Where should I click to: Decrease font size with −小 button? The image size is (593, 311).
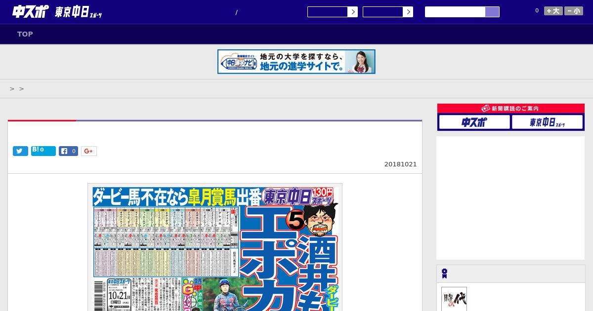point(574,11)
